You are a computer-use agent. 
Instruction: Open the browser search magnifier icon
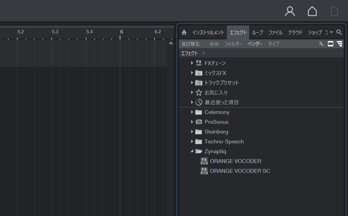339,32
